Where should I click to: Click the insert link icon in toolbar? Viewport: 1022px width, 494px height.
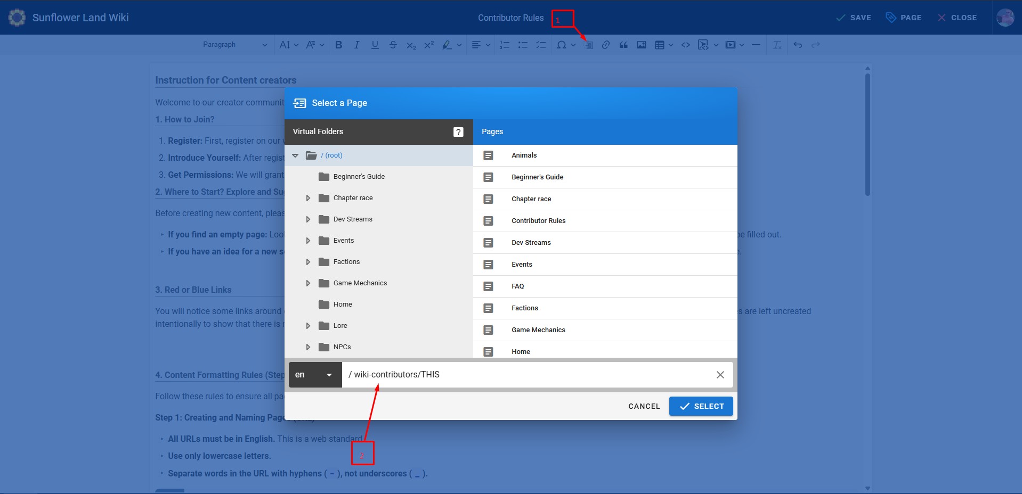(606, 45)
